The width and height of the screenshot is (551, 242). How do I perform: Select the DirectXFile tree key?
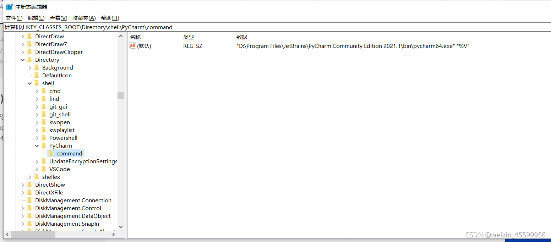(49, 193)
